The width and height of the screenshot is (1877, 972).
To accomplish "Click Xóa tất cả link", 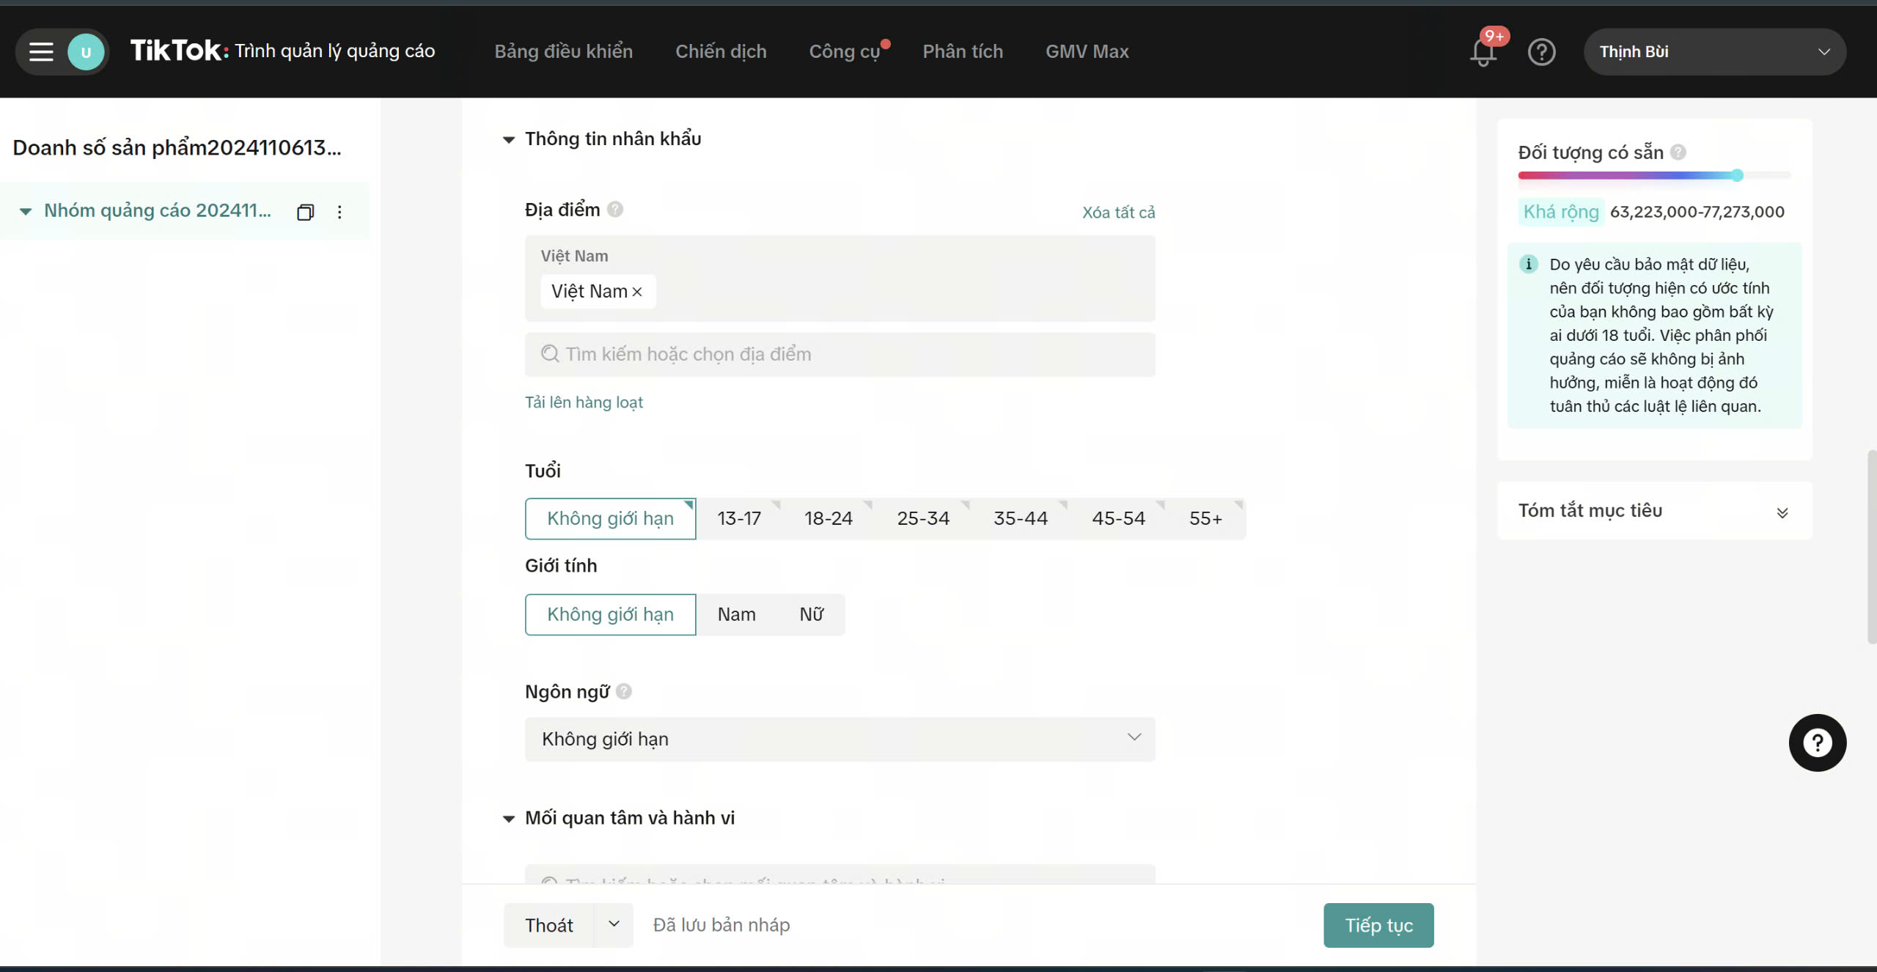I will click(1118, 213).
